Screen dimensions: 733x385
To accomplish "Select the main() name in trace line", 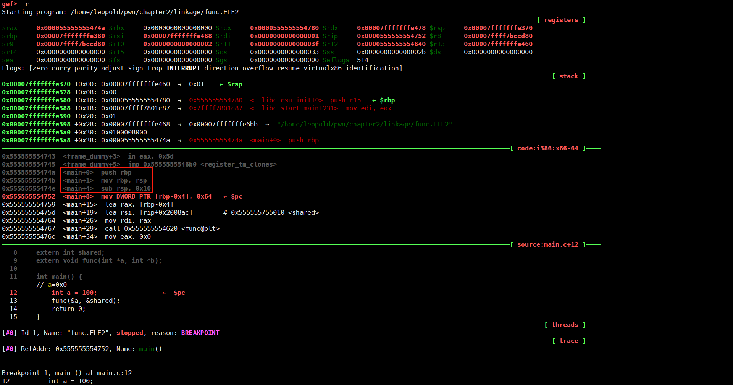I will (151, 349).
